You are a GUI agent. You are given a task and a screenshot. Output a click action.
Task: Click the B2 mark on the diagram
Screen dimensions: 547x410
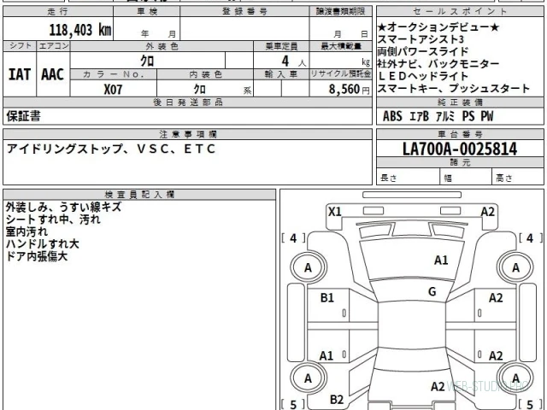[x=337, y=400]
